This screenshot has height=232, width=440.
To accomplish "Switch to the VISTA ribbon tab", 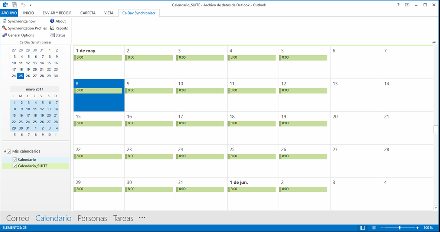I will pyautogui.click(x=109, y=13).
